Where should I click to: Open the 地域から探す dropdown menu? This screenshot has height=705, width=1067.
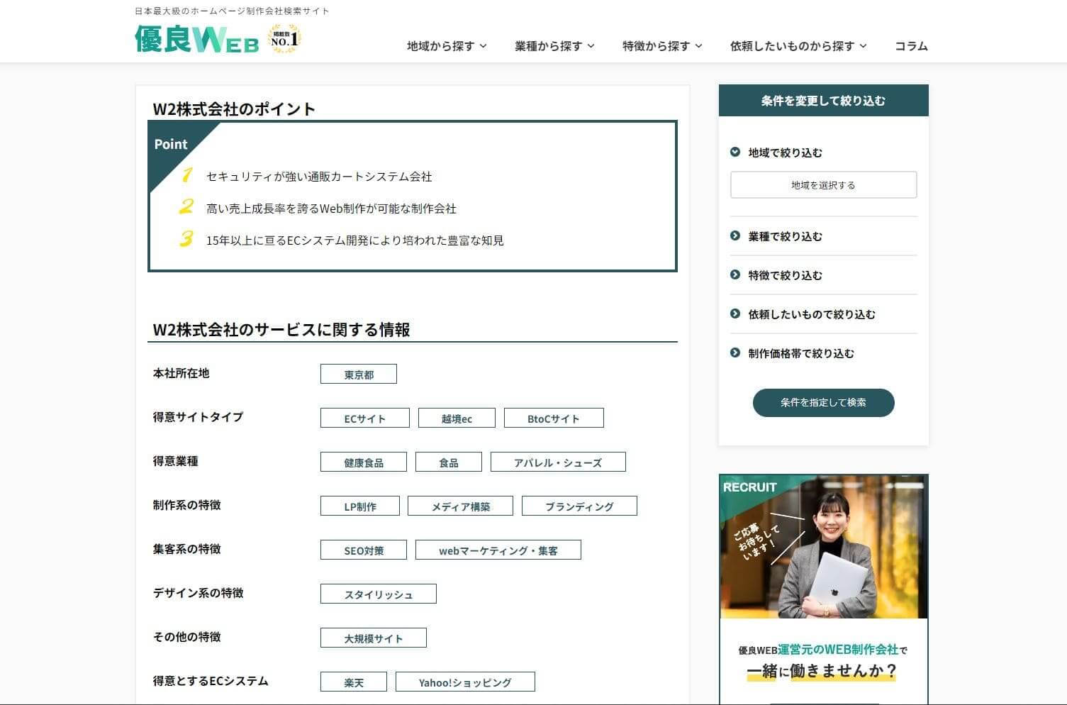tap(447, 46)
